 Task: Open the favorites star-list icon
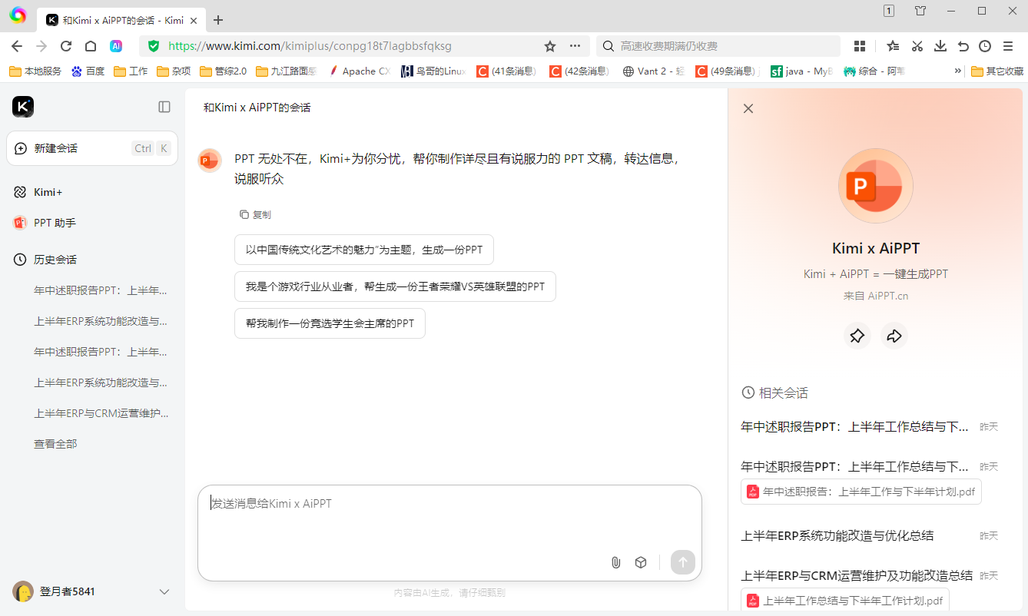[893, 46]
